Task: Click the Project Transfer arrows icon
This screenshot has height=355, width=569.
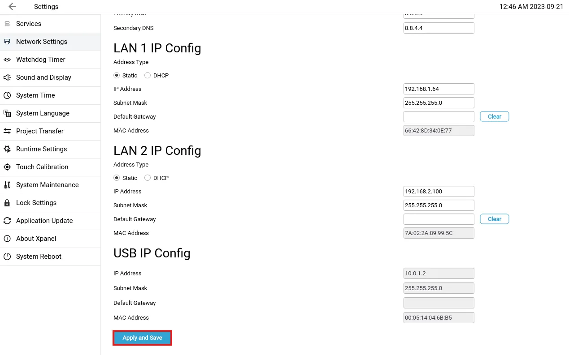Action: coord(7,131)
